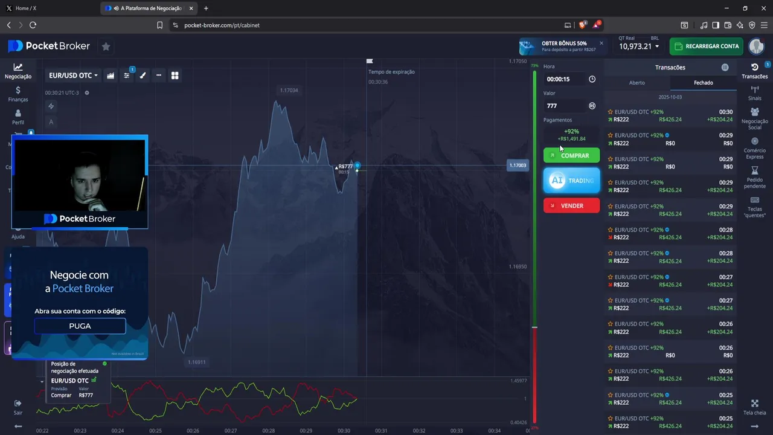Collapse the right sidebar arrow
This screenshot has width=773, height=435.
[755, 427]
